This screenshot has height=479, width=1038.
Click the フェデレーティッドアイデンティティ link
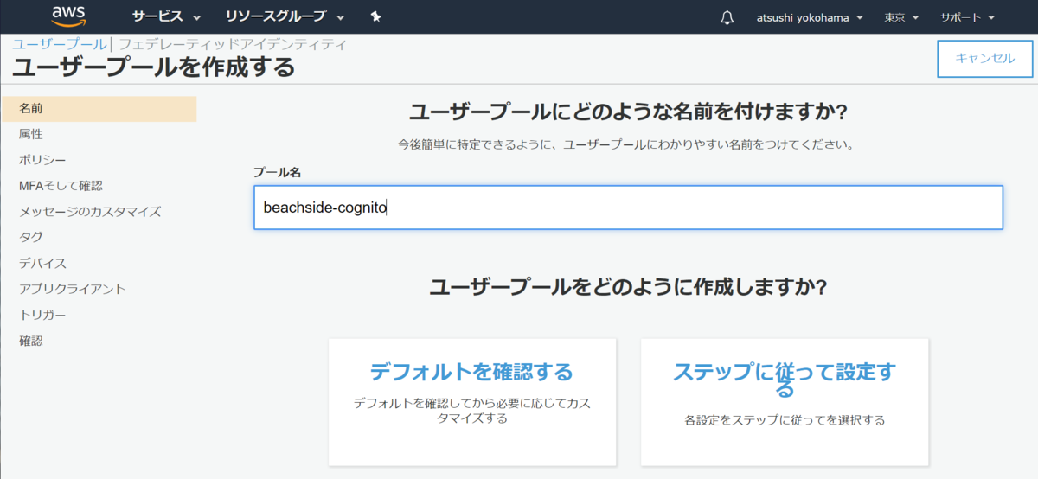tap(232, 43)
